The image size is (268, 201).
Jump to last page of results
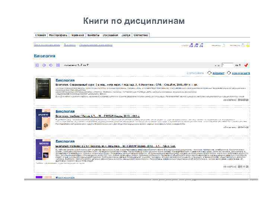coord(58,65)
